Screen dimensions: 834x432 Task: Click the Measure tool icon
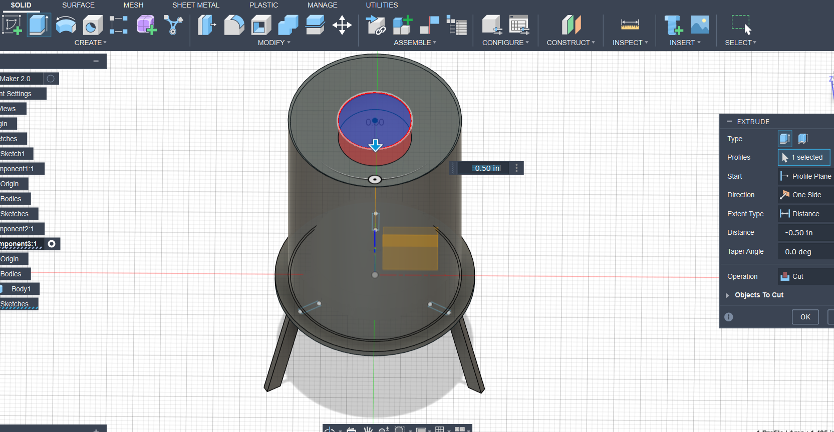click(x=630, y=24)
